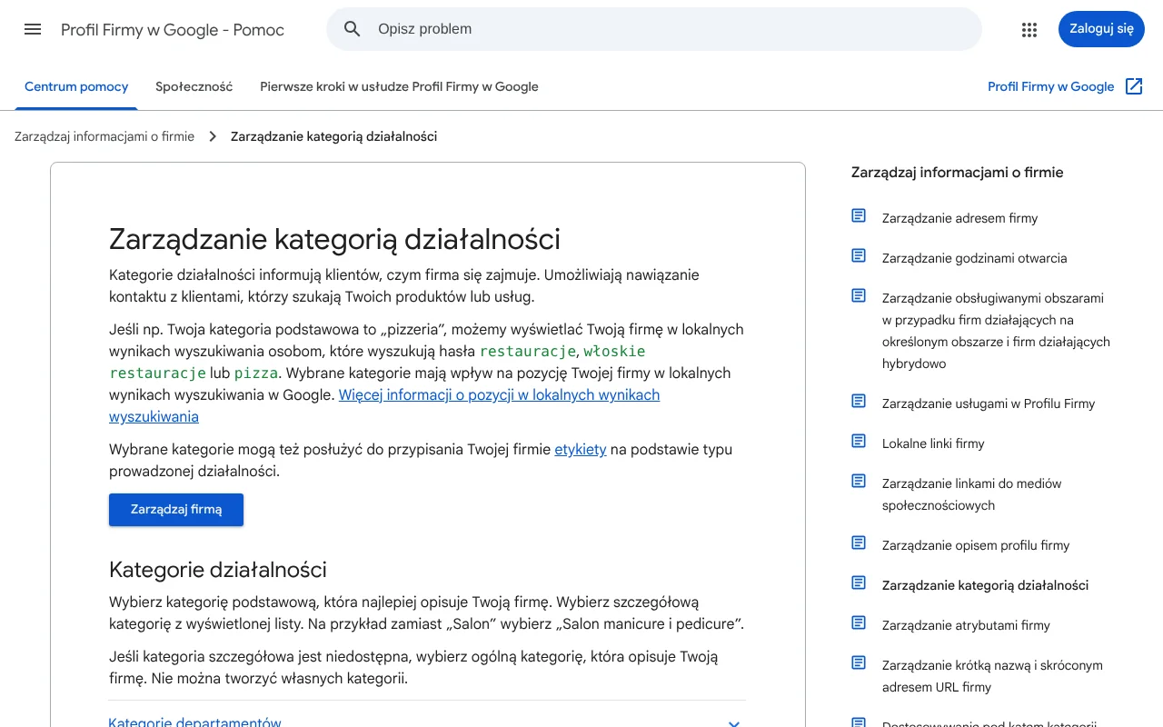Open Zarządzanie atrybutami firmy article
This screenshot has height=727, width=1163.
(966, 625)
